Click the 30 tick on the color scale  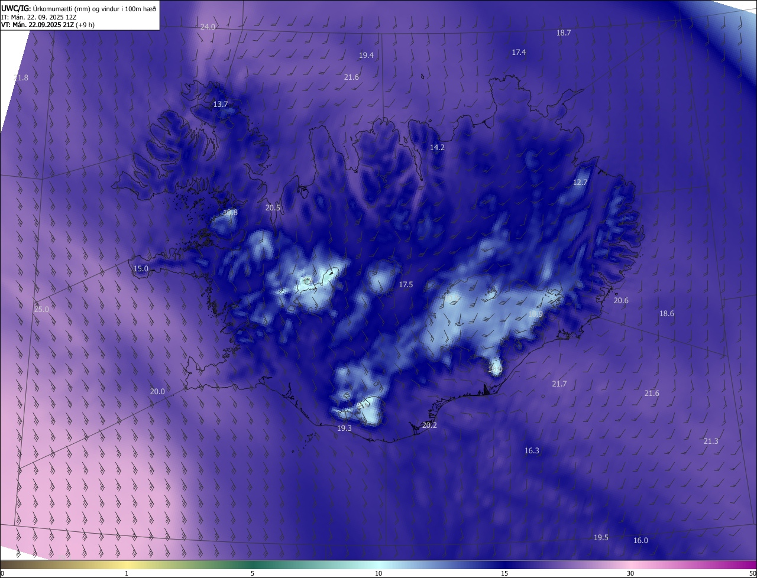[x=630, y=573]
